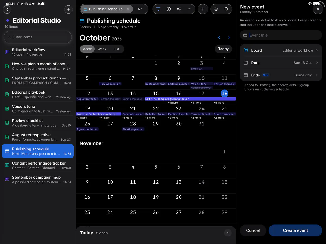
Task: Show calendar info icon
Action: (169, 9)
